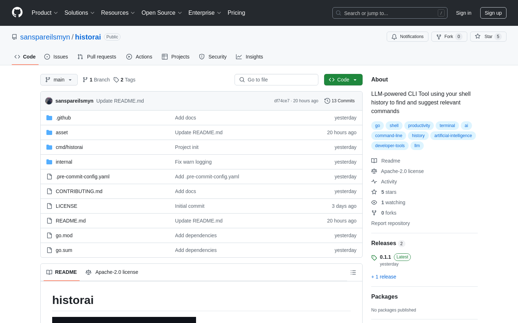
Task: Switch to the Security tab
Action: pyautogui.click(x=213, y=57)
